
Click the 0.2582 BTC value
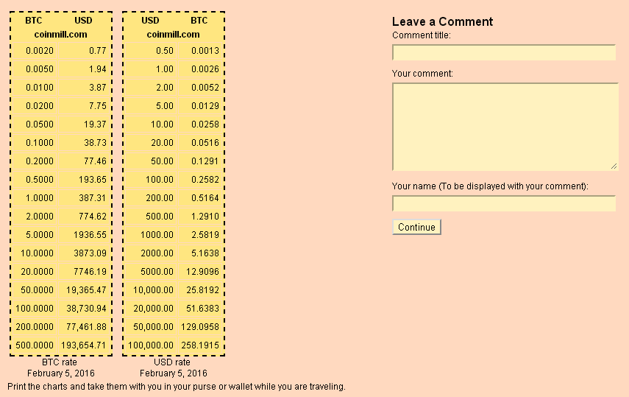pyautogui.click(x=205, y=180)
